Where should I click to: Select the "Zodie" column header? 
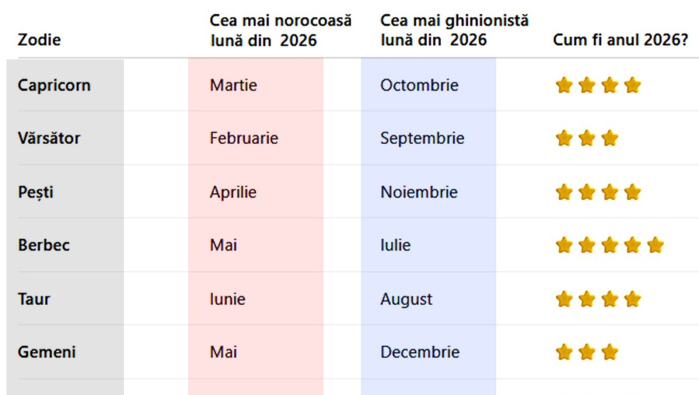[39, 40]
